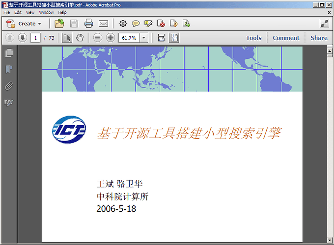
Task: Click the scrollbar up arrow
Action: point(330,51)
